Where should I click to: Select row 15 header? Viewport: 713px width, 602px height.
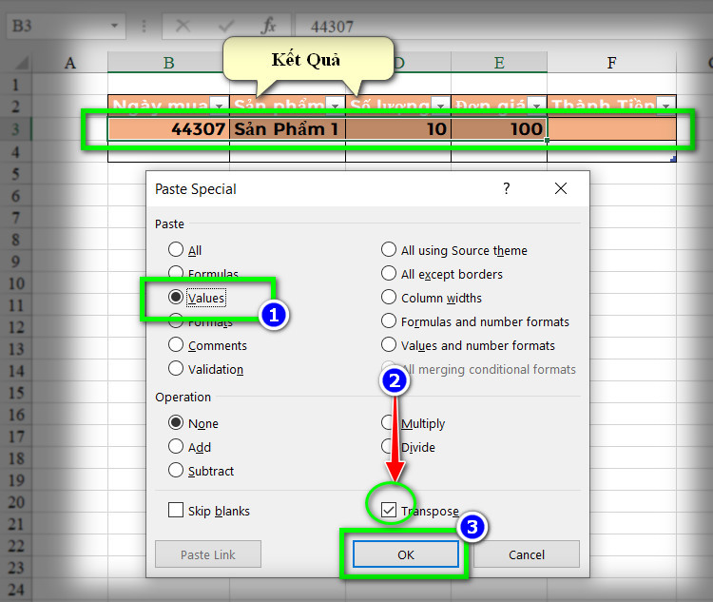tap(15, 392)
